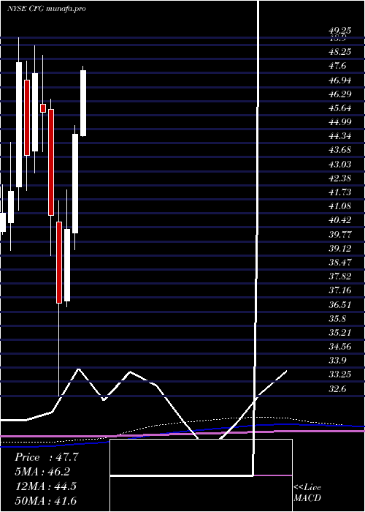This screenshot has width=365, height=512.
Task: Select the 46.94 price axis label
Action: pos(340,80)
